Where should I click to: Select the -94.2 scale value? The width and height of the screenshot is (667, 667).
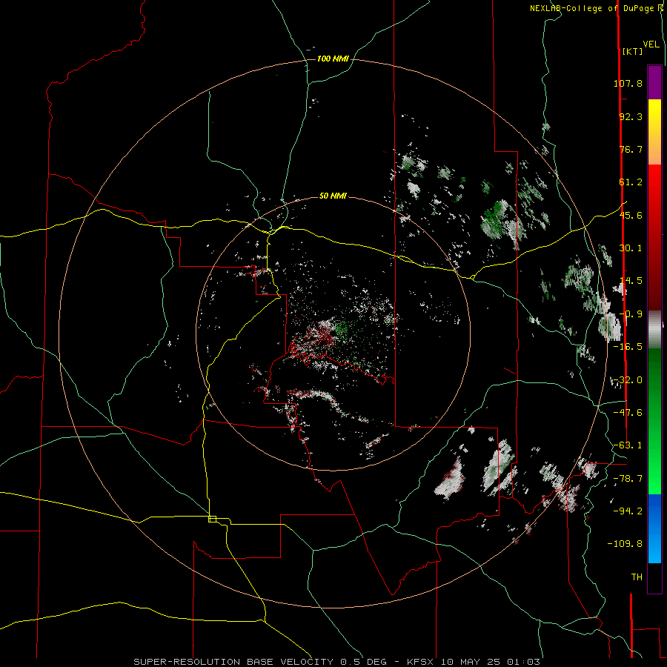pyautogui.click(x=628, y=511)
